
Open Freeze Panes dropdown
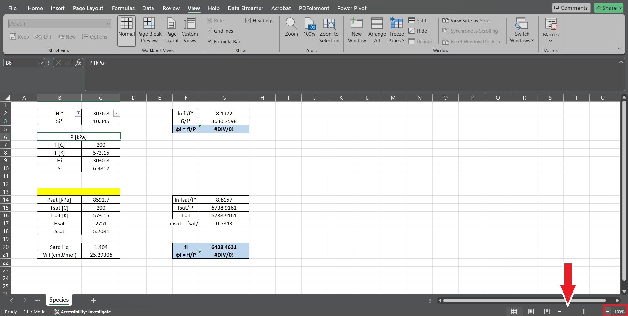(x=397, y=31)
